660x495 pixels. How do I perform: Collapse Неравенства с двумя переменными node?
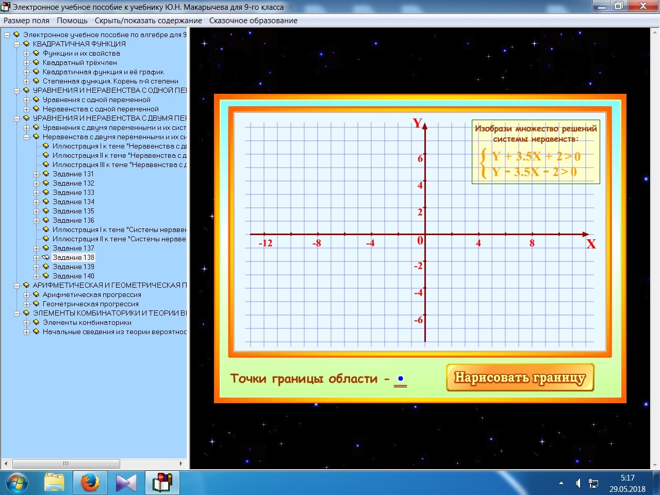(27, 137)
